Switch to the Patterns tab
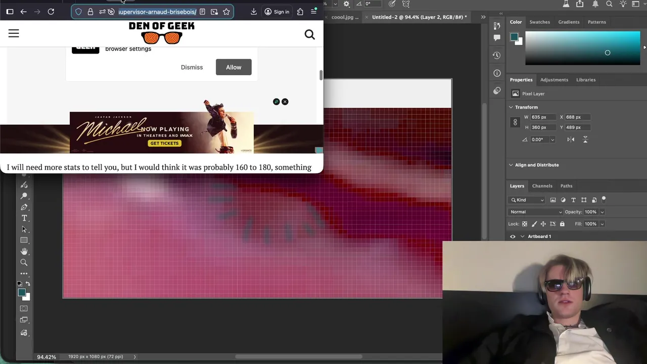647x364 pixels. click(596, 22)
